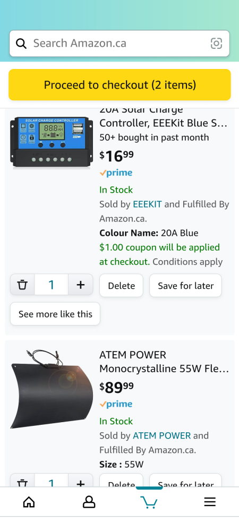Open the ATEM POWER seller link
The height and width of the screenshot is (531, 239).
click(x=162, y=435)
